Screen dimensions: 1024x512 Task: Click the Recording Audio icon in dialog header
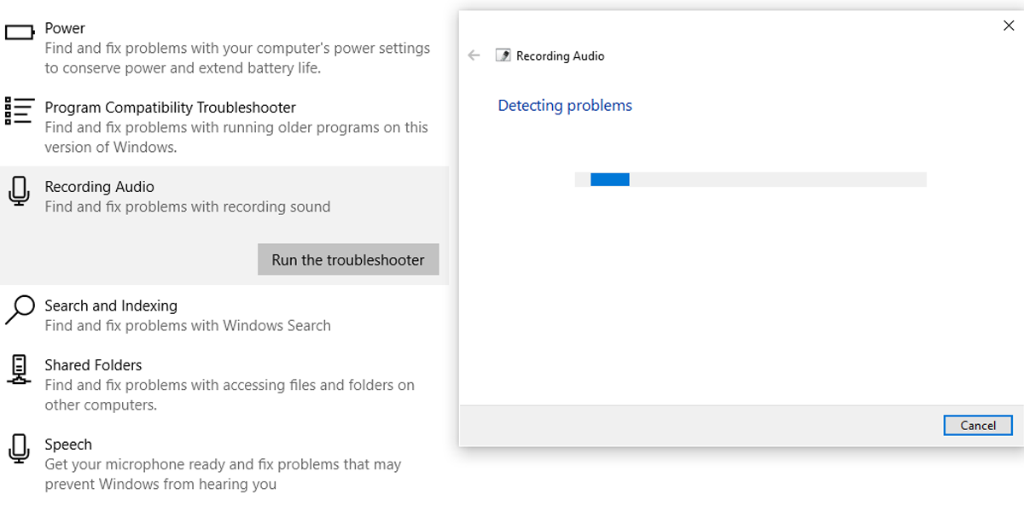tap(503, 54)
